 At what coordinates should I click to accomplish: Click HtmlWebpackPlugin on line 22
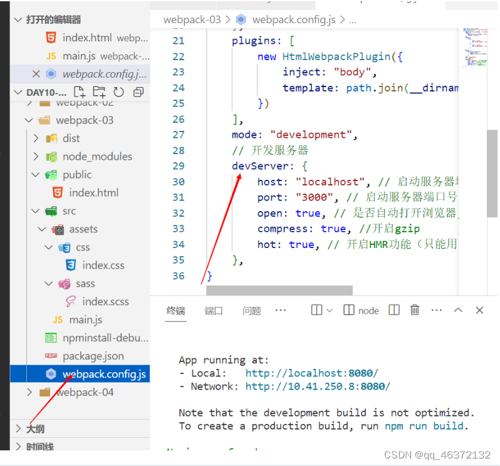[x=336, y=57]
